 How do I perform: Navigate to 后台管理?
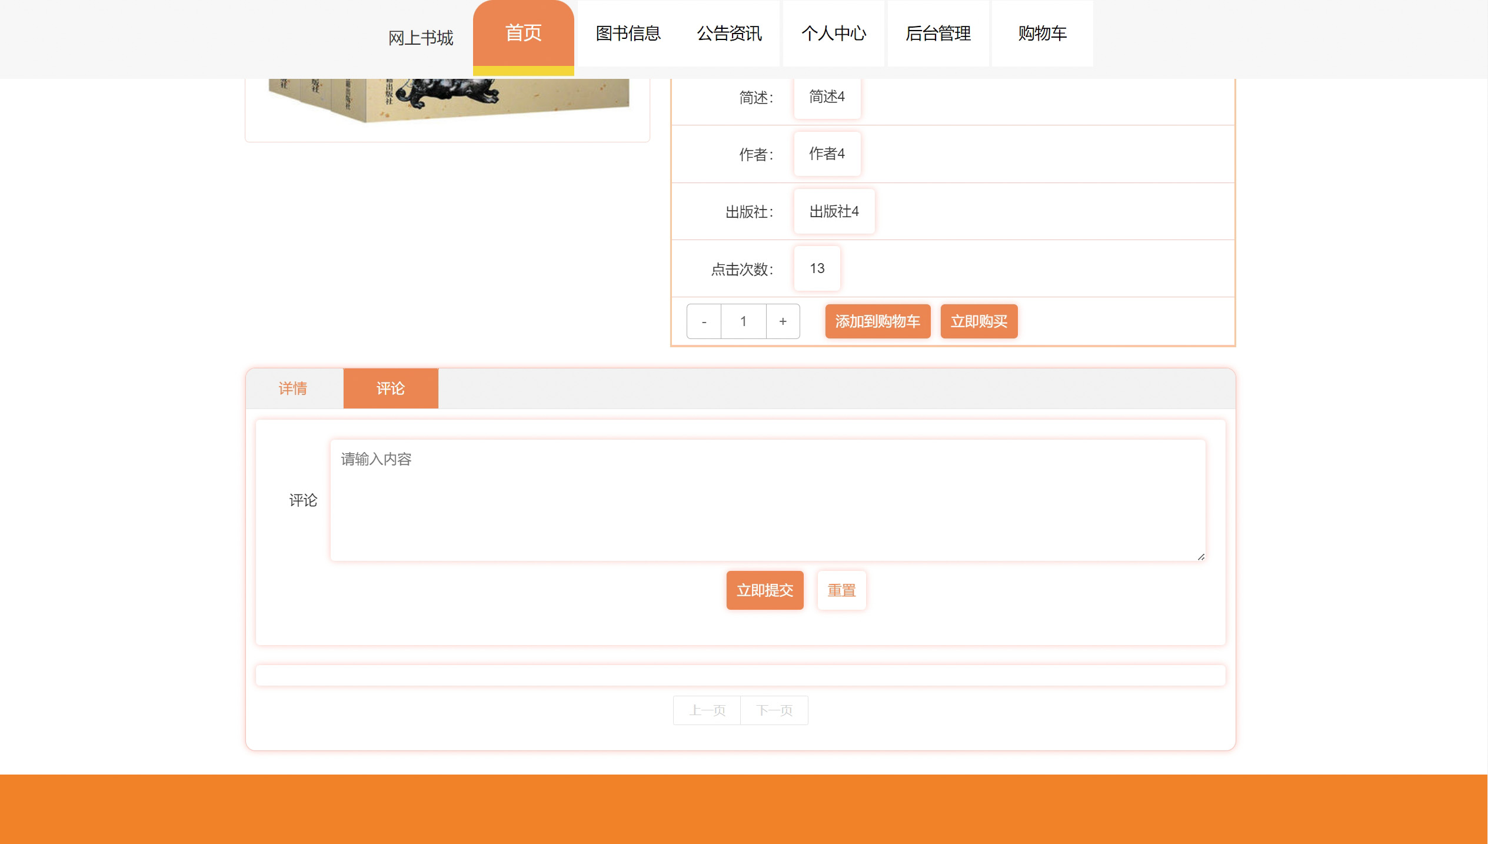pyautogui.click(x=938, y=34)
